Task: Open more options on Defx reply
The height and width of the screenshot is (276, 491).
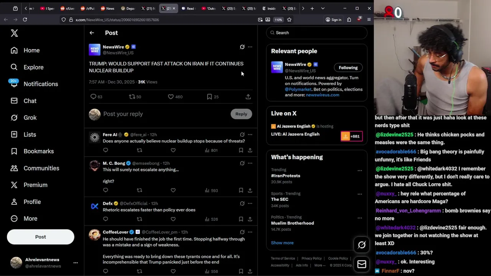Action: pos(250,204)
